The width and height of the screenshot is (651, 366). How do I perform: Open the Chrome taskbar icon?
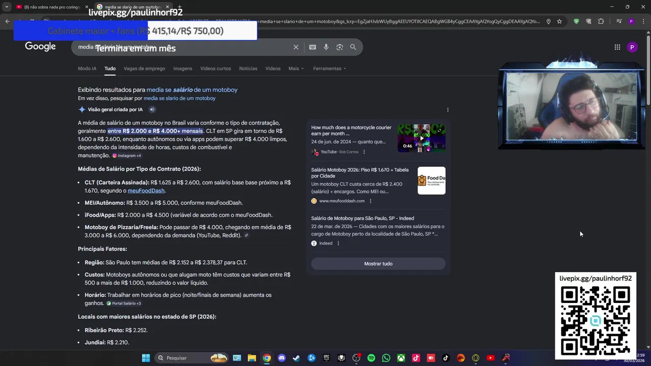click(x=267, y=358)
